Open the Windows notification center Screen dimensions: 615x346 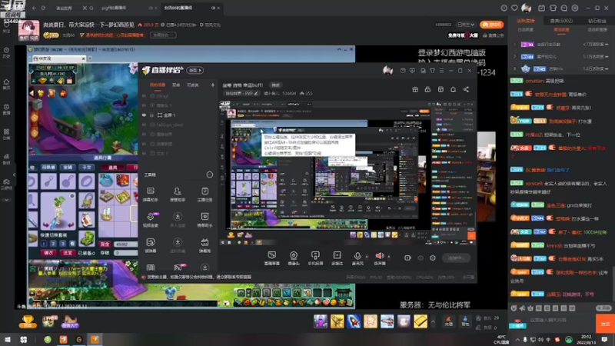[604, 339]
